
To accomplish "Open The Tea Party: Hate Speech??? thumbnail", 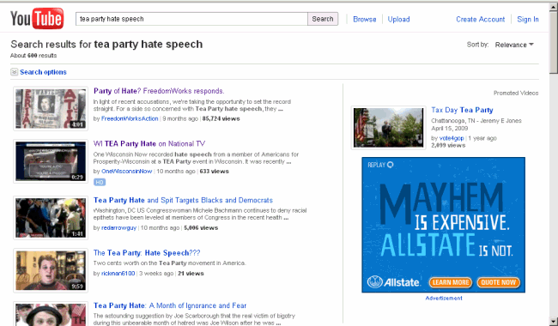I will click(51, 270).
